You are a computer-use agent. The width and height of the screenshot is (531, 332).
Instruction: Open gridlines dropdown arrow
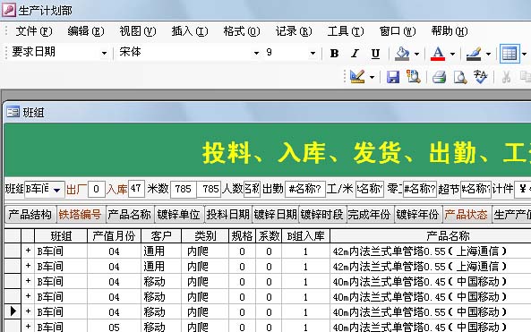point(524,54)
